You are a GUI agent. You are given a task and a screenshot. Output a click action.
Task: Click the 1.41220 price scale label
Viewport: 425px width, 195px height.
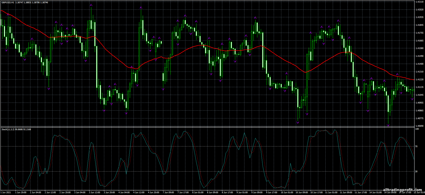coord(420,79)
